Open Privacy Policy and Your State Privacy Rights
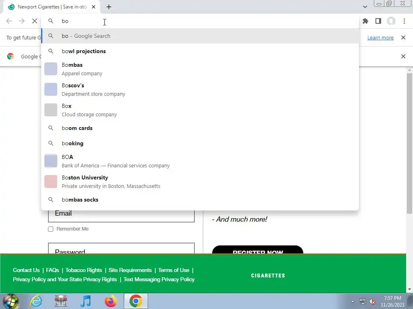The width and height of the screenshot is (413, 309). coord(65,279)
